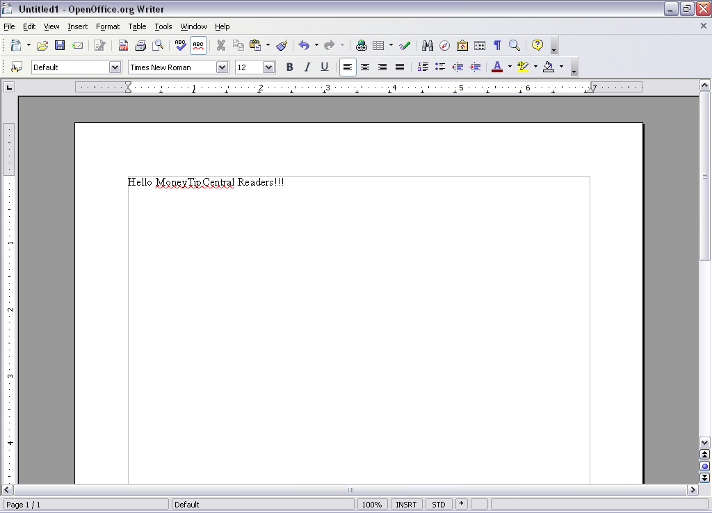This screenshot has height=513, width=712.
Task: Open the Highlighting color dropdown arrow
Action: (536, 67)
